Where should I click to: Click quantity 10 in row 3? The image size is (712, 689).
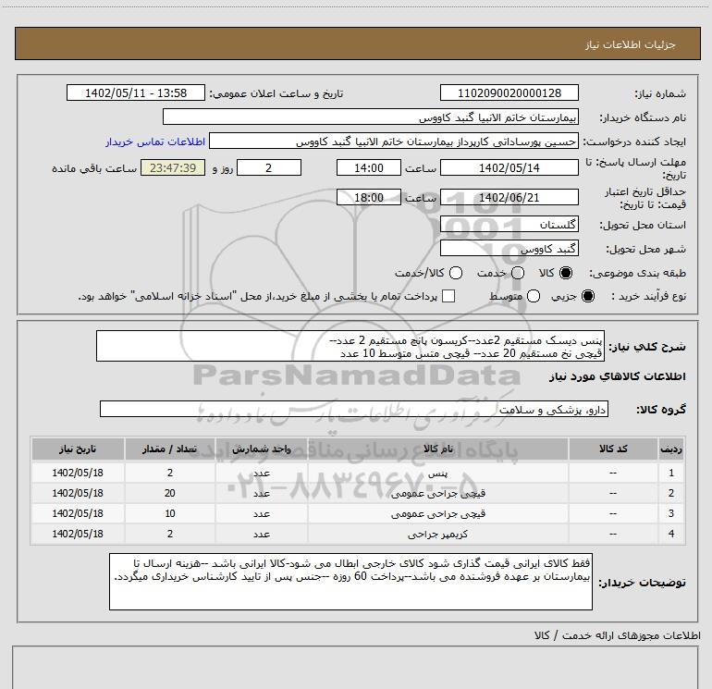(170, 513)
